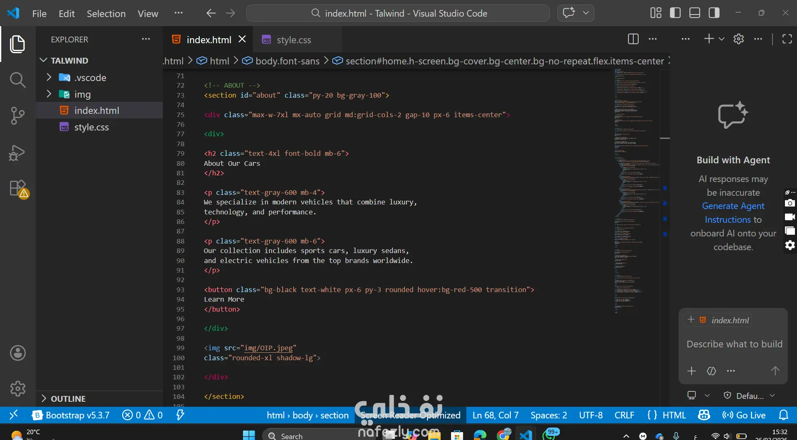Customize layout icon in title bar

(656, 13)
